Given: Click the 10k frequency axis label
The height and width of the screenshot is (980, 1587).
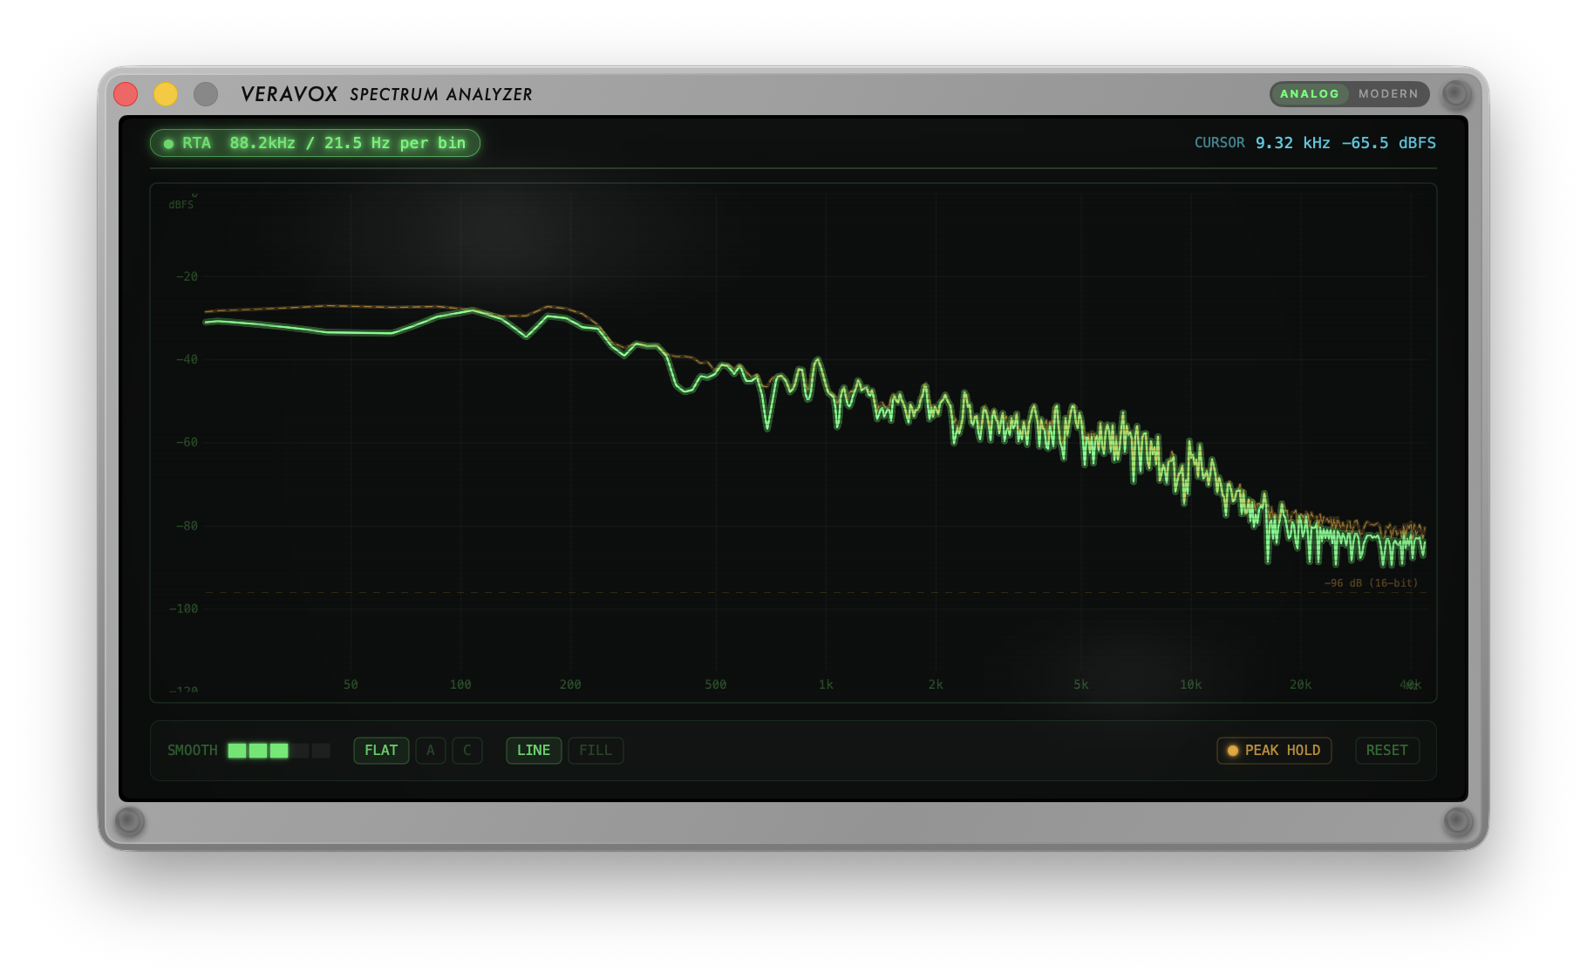Looking at the screenshot, I should tap(1190, 684).
